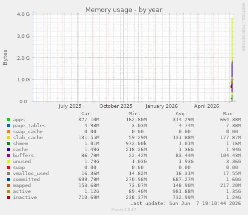
Task: Click the unused current value 1.79G
Action: pos(92,162)
